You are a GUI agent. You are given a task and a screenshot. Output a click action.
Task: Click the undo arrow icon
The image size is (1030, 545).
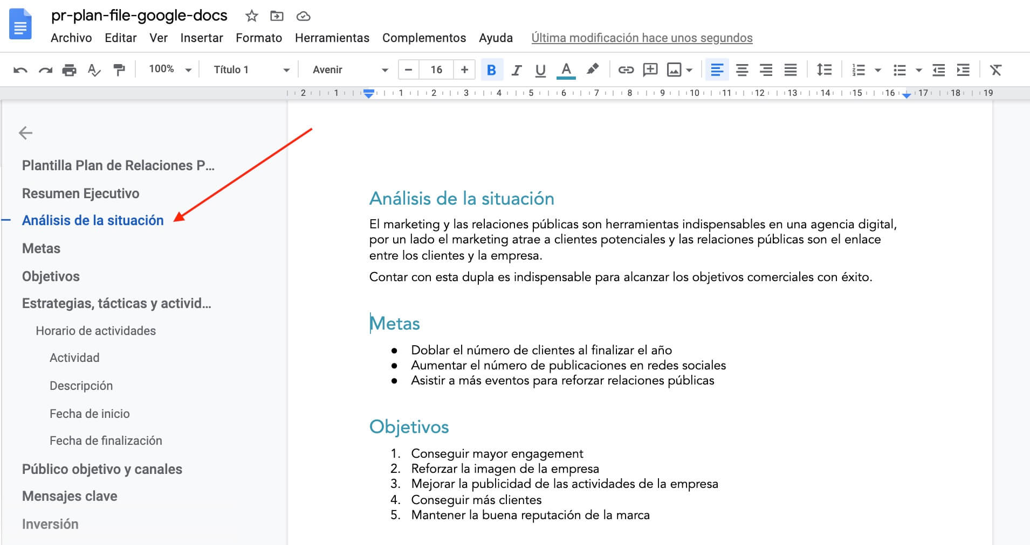[x=20, y=70]
